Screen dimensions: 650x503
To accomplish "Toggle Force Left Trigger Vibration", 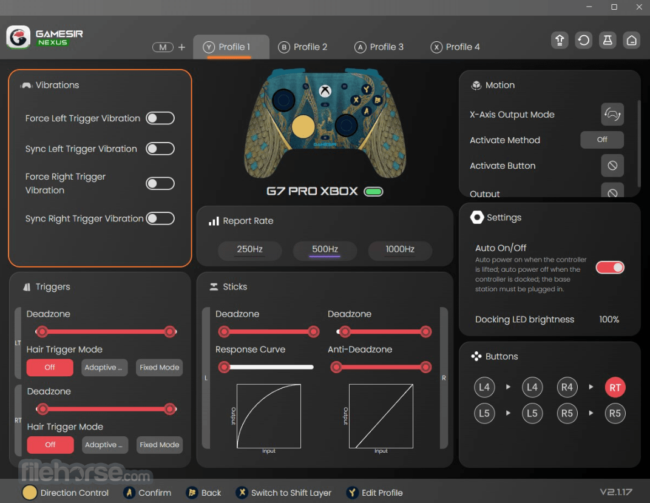I will (x=160, y=118).
